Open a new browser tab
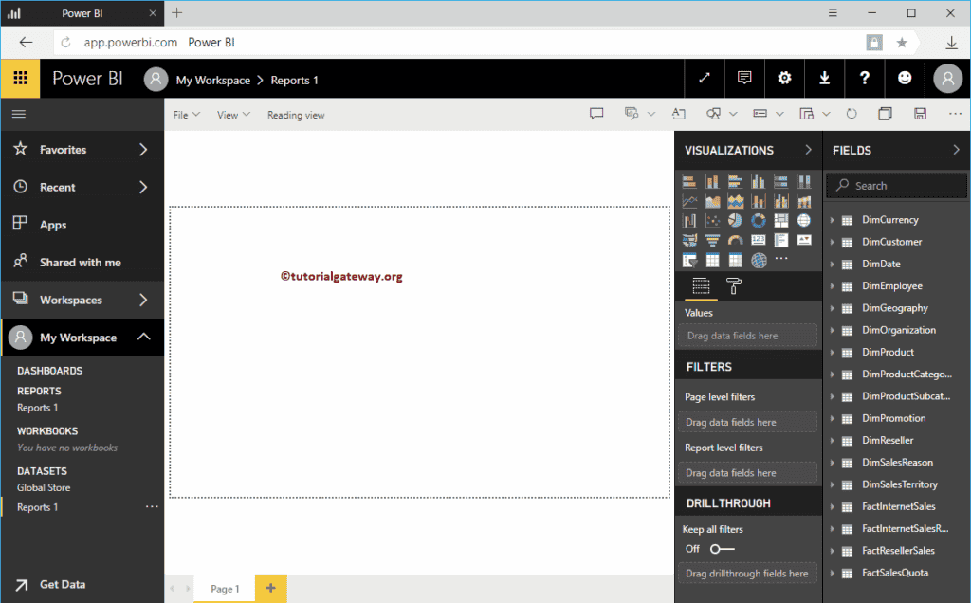 177,13
